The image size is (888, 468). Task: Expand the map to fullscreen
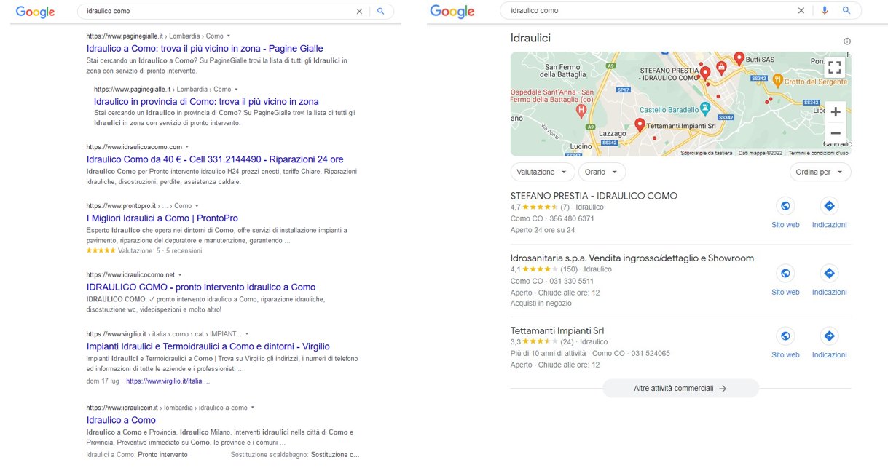(835, 68)
